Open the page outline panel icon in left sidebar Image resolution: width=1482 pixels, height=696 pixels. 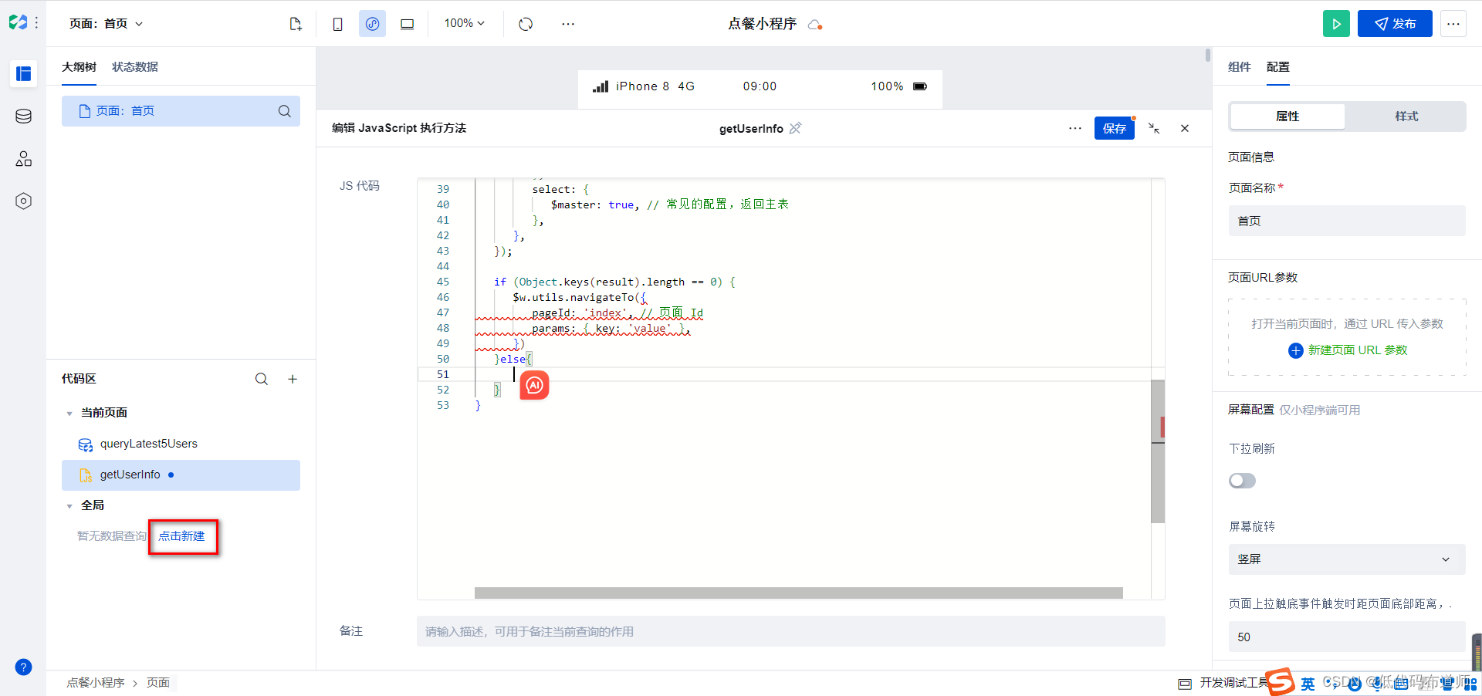coord(24,74)
